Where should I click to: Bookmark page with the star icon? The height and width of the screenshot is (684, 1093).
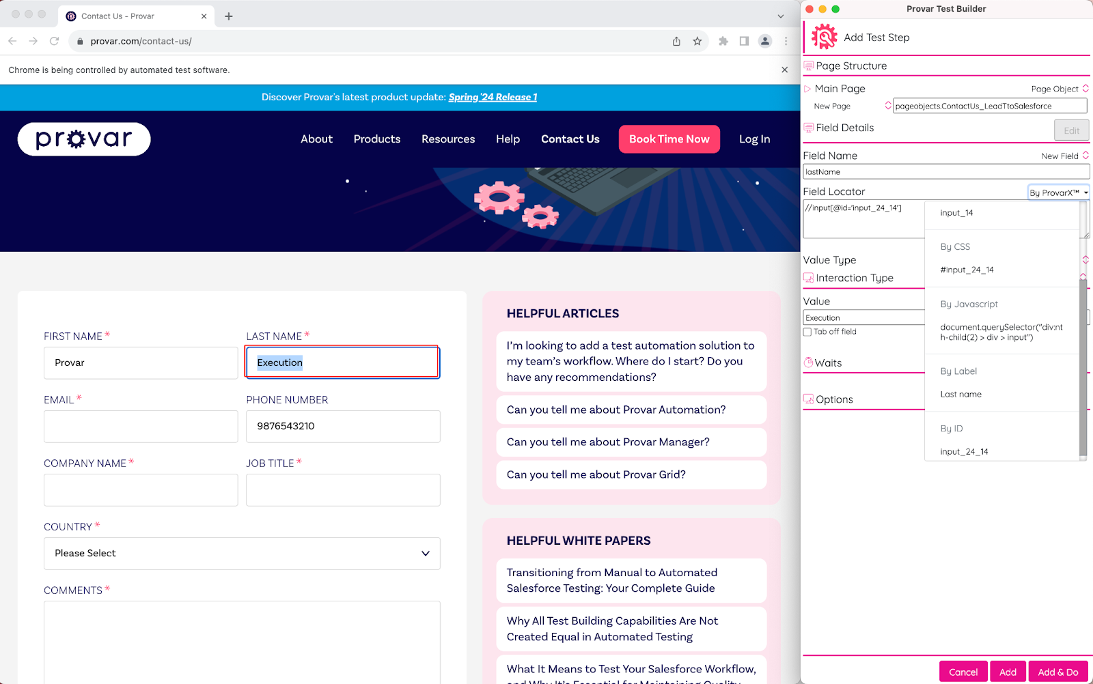[x=697, y=41]
